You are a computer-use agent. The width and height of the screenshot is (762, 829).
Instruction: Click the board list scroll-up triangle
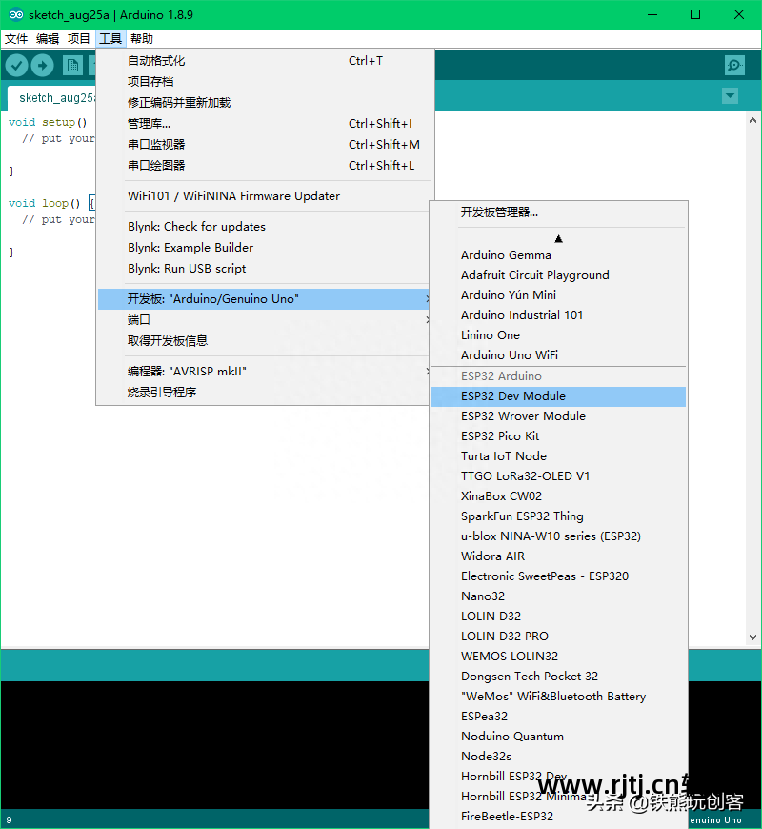(x=558, y=239)
